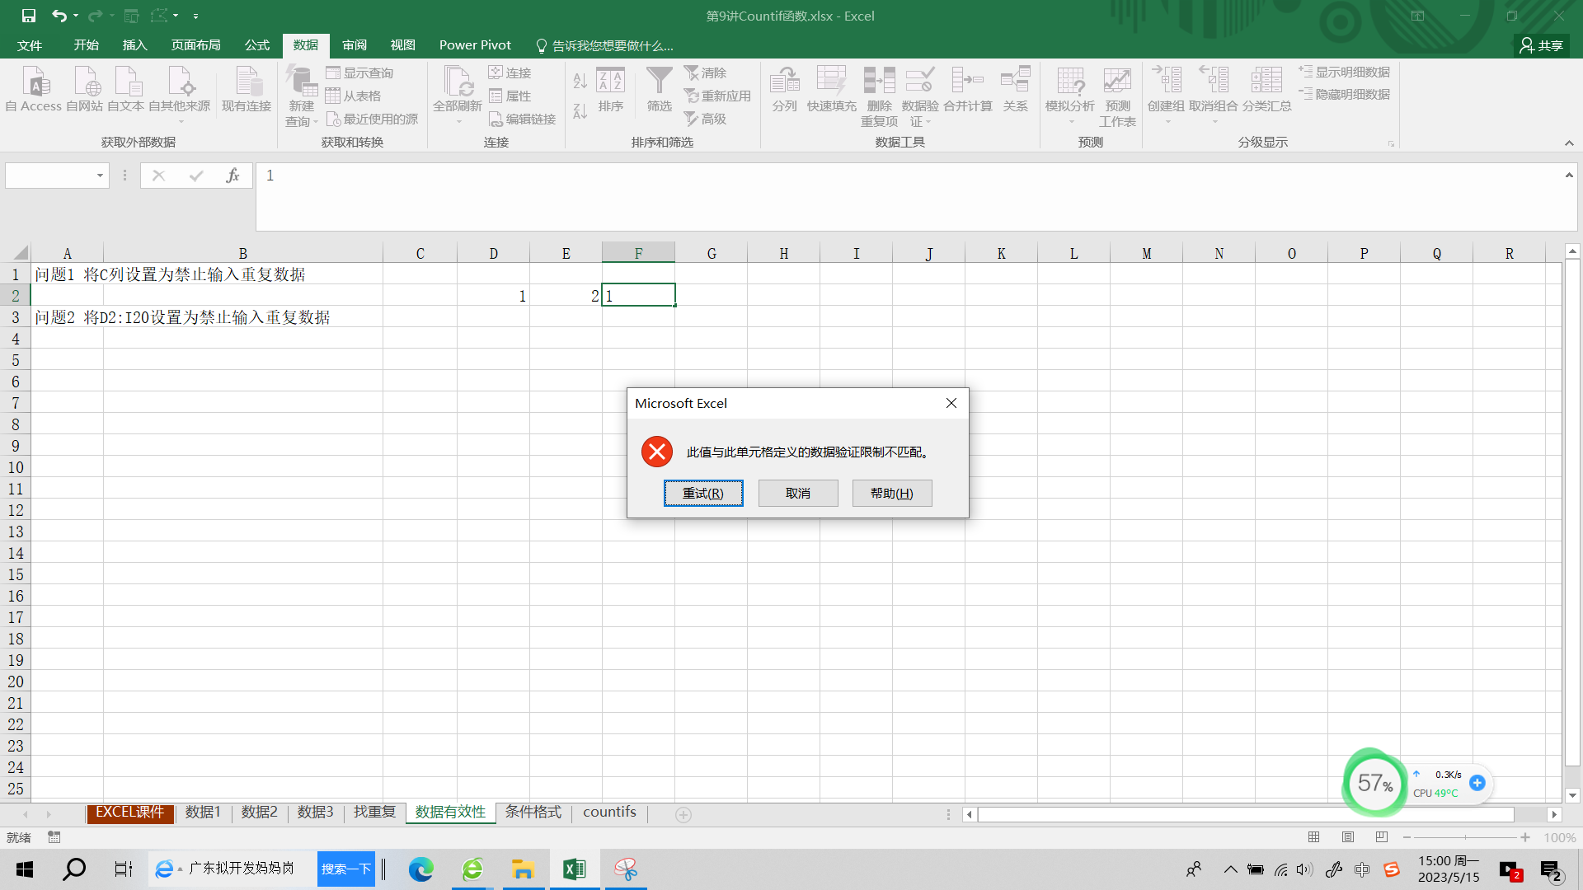Screen dimensions: 1583x890
Task: Toggle Normal view button in status bar
Action: pos(1314,837)
